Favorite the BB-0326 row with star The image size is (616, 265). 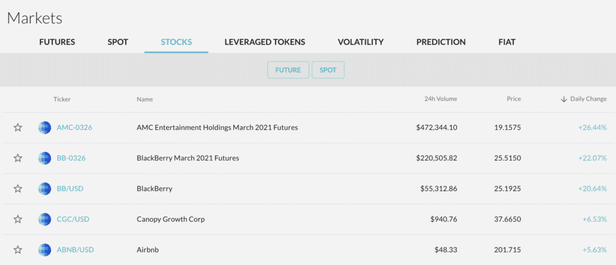click(18, 158)
